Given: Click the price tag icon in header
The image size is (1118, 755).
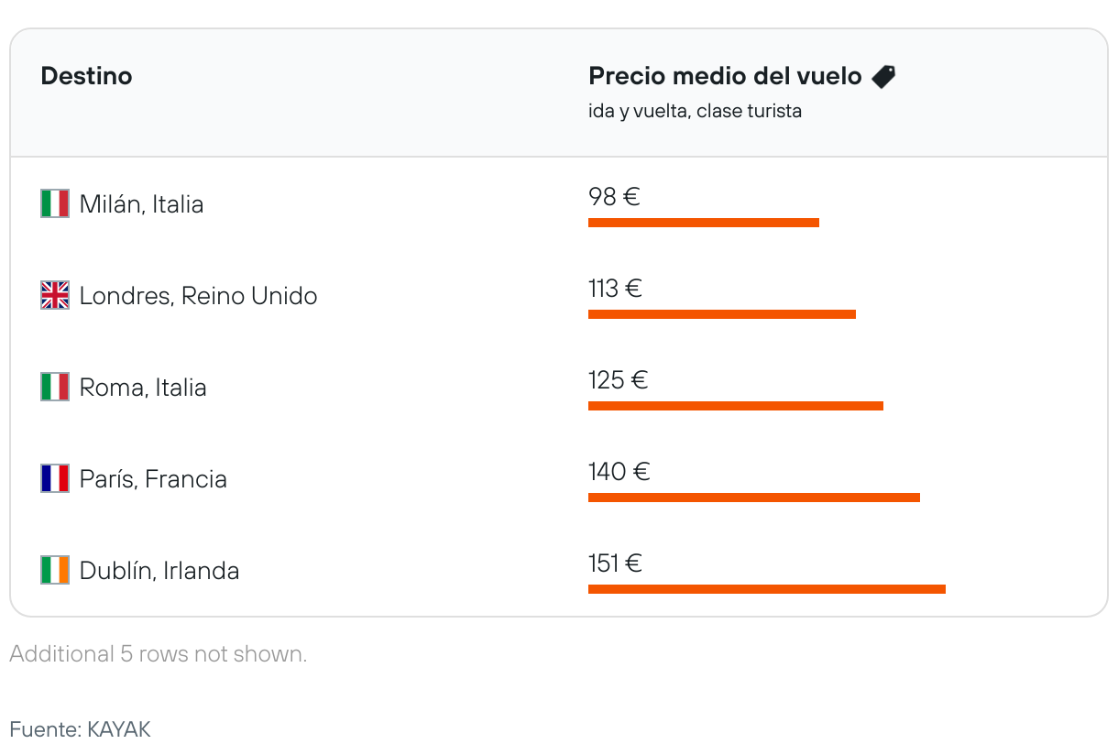Looking at the screenshot, I should pyautogui.click(x=883, y=76).
